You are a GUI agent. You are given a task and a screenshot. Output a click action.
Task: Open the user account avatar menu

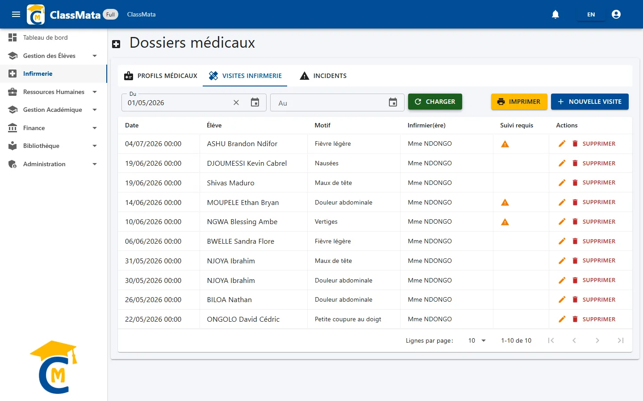(616, 14)
